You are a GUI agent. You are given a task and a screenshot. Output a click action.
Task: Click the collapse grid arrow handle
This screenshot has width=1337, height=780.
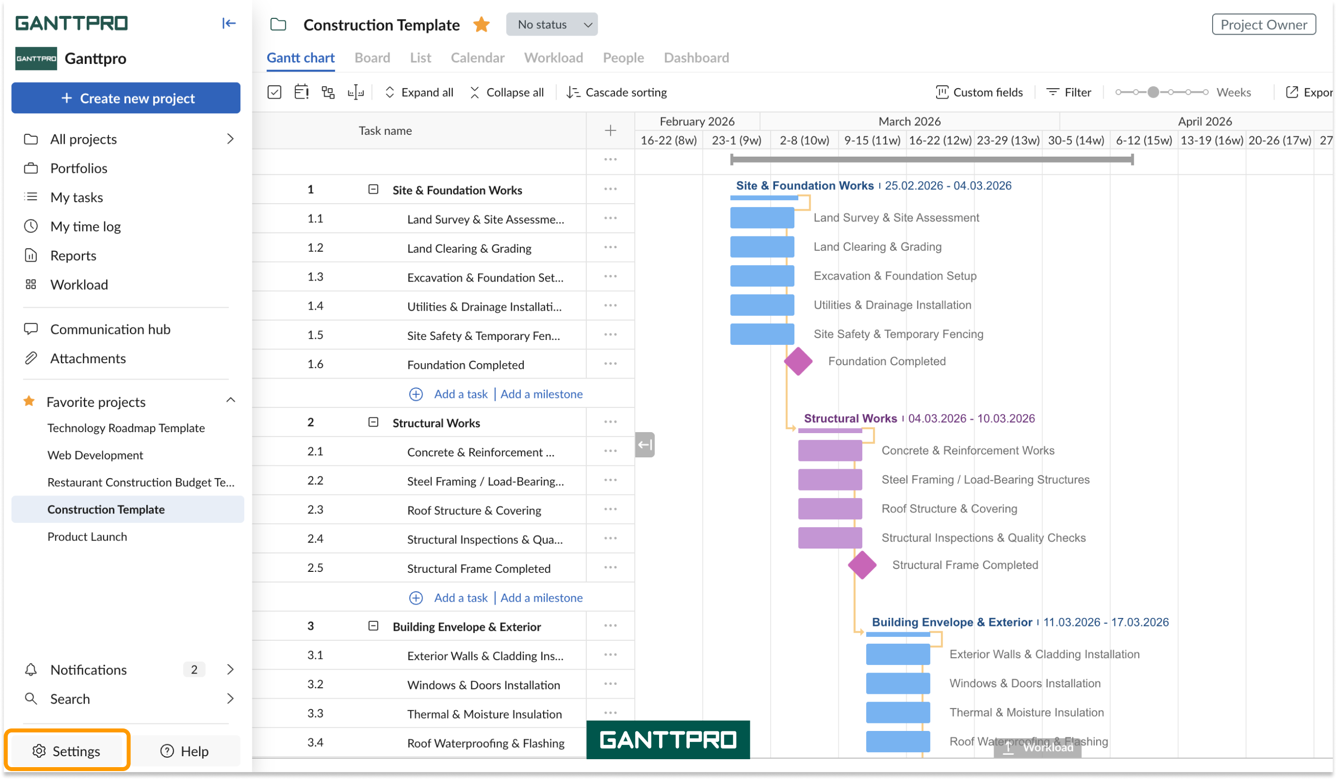click(645, 445)
